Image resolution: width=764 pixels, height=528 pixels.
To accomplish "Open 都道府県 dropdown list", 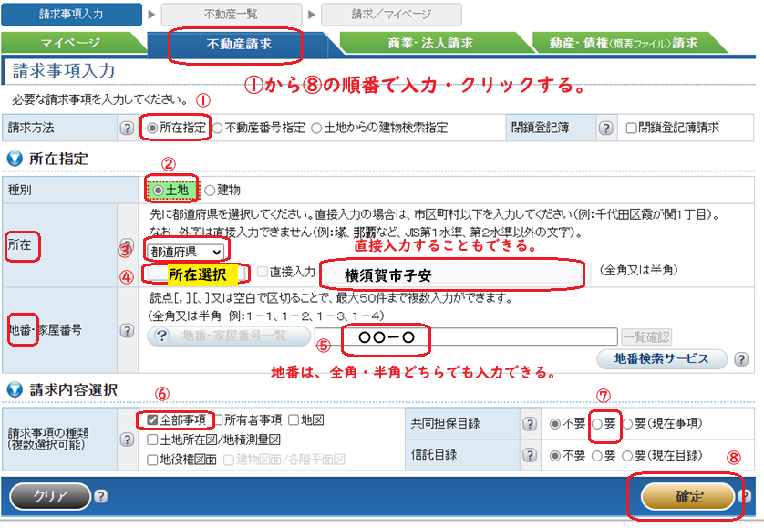I will pos(186,252).
